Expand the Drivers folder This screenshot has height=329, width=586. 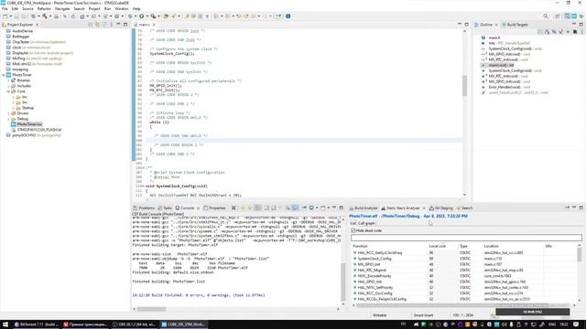pyautogui.click(x=8, y=113)
